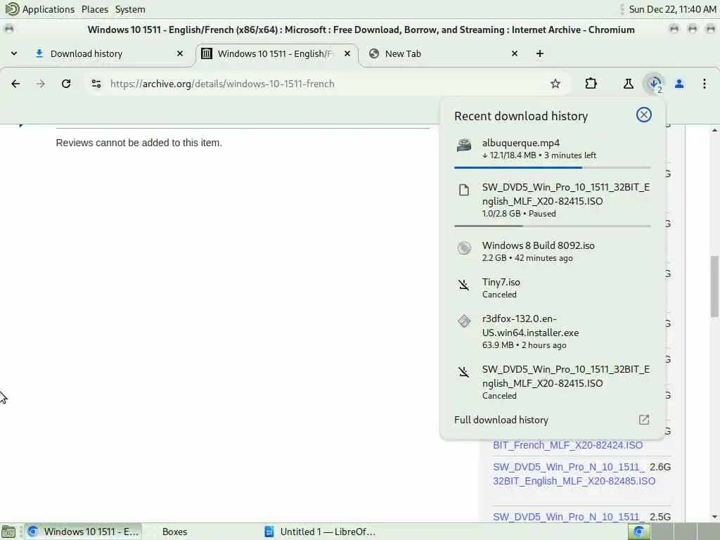Click the Tiny7.iso entry
The width and height of the screenshot is (720, 540).
click(553, 288)
